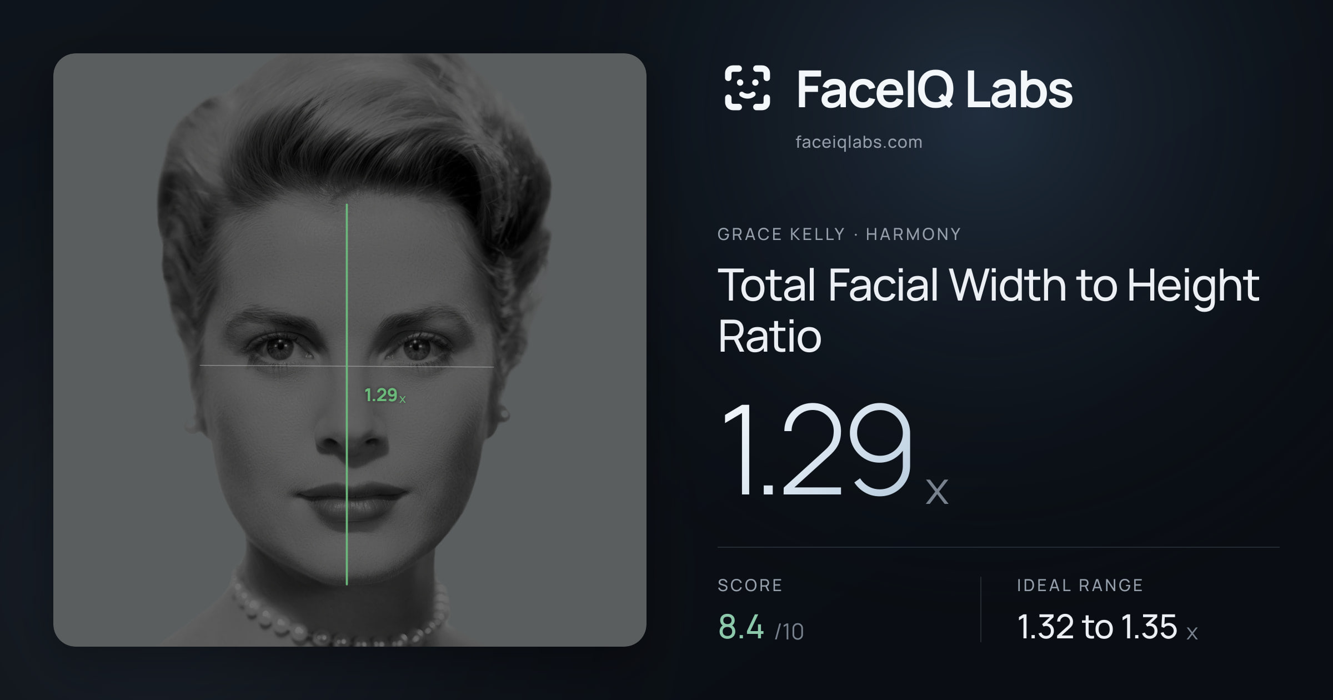Image resolution: width=1333 pixels, height=700 pixels.
Task: Click the SCORE label
Action: [x=750, y=585]
